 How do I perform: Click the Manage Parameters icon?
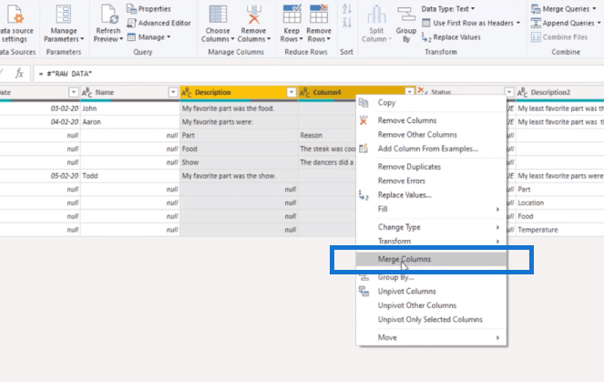pos(64,14)
